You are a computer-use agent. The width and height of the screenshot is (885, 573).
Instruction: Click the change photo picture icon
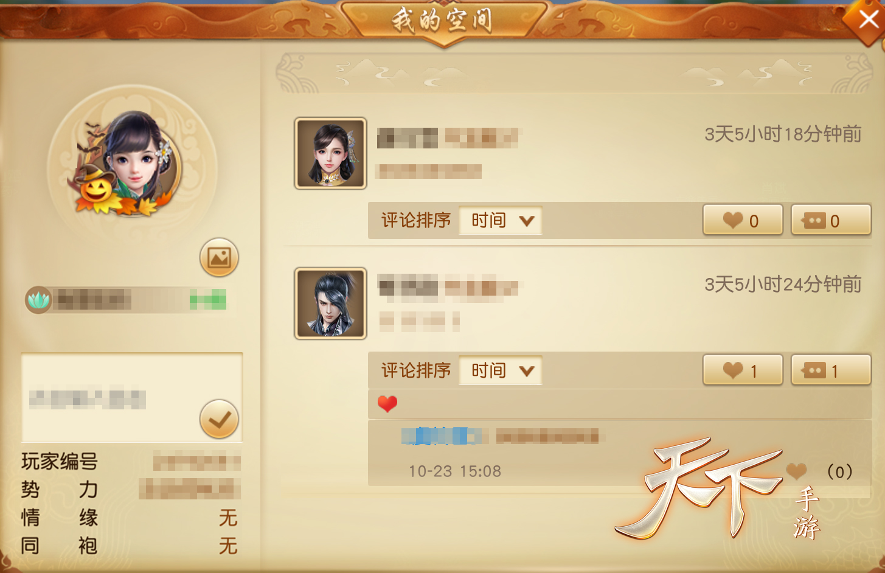click(x=219, y=257)
